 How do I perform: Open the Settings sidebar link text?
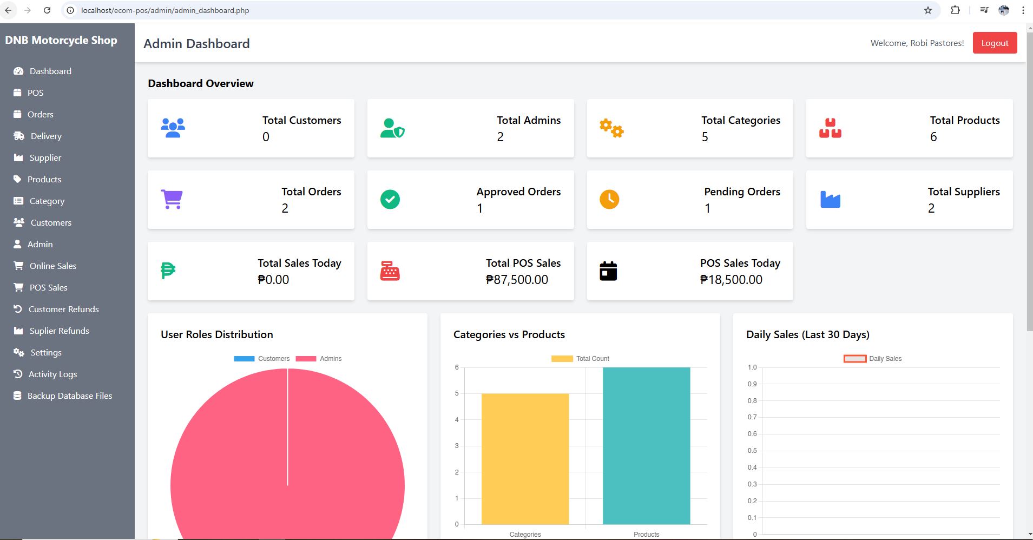pyautogui.click(x=46, y=352)
